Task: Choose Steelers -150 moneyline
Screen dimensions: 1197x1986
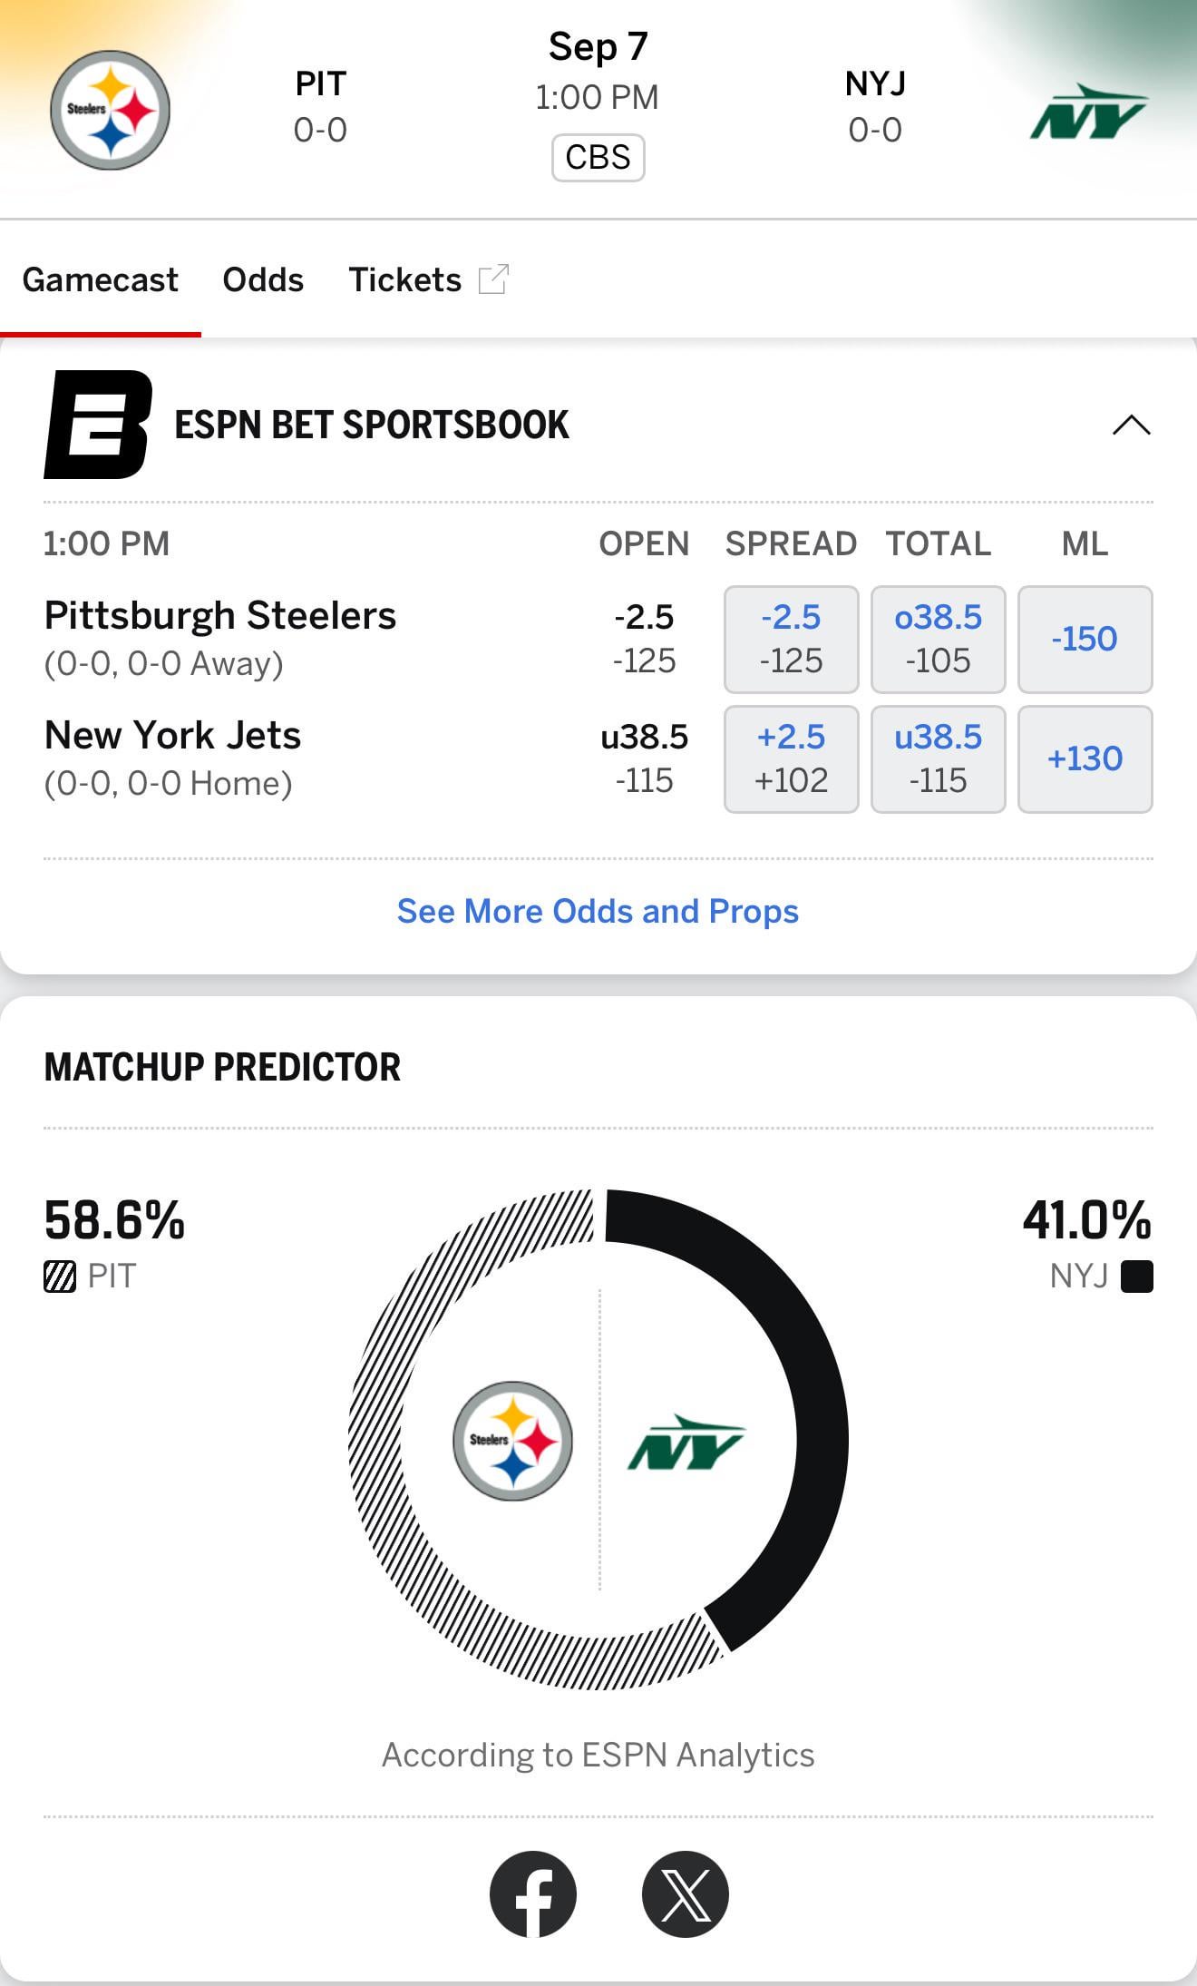Action: pos(1085,639)
